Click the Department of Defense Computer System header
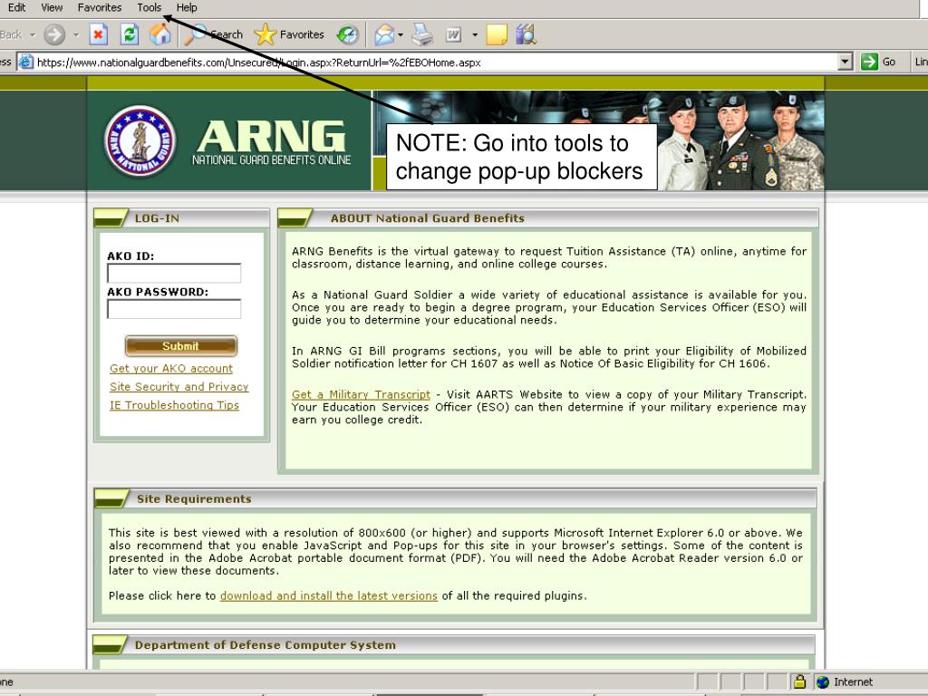This screenshot has height=696, width=928. (x=453, y=644)
